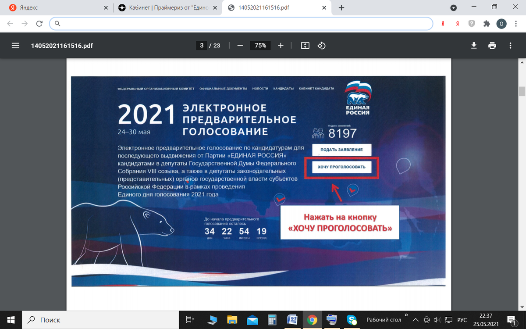Image resolution: width=526 pixels, height=329 pixels.
Task: Open File Explorer from the taskbar
Action: [232, 319]
